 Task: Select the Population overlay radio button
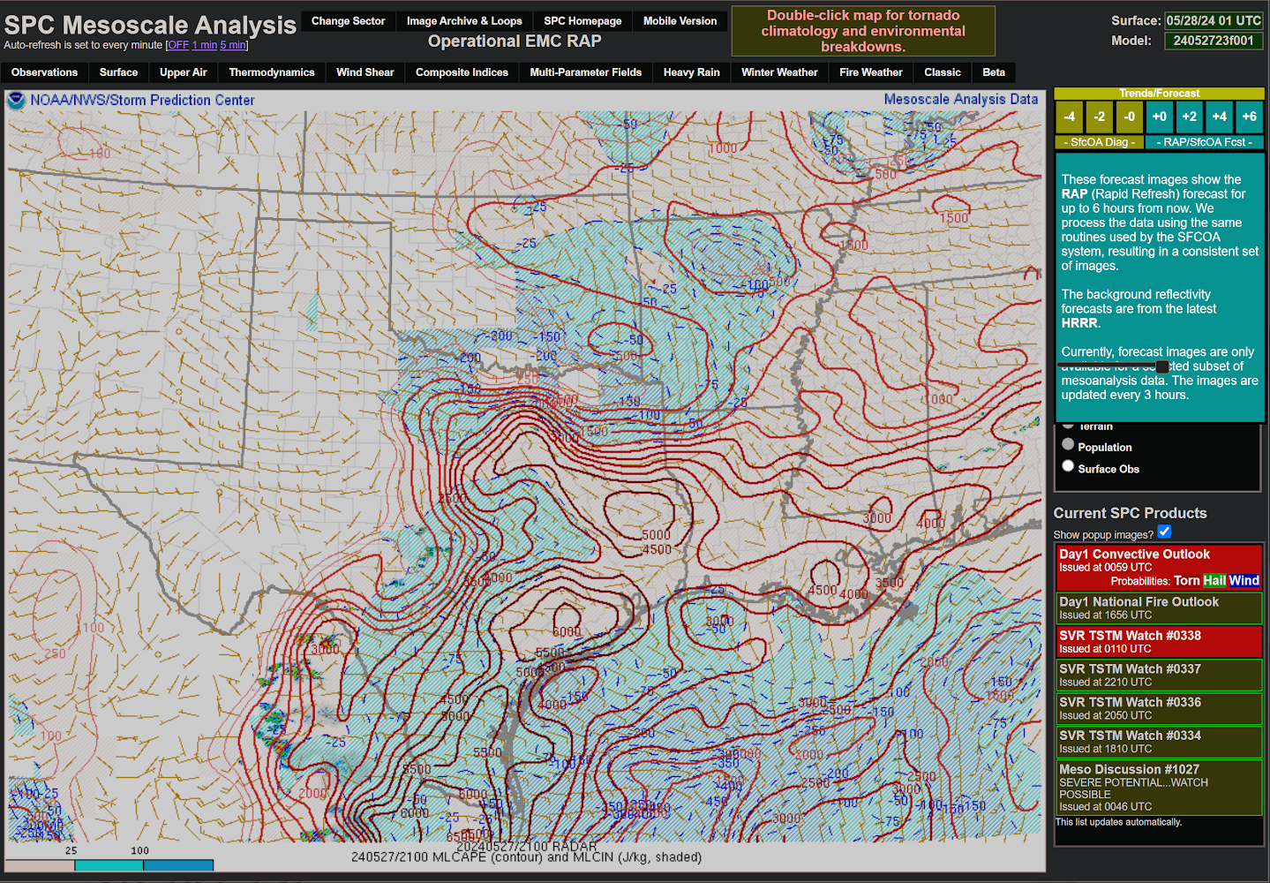pyautogui.click(x=1068, y=445)
